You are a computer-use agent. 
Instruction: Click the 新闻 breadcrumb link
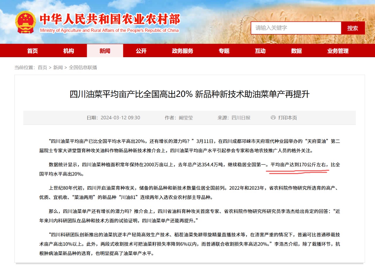click(58, 68)
